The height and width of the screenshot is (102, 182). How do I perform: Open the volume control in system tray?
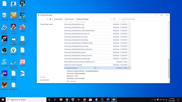[164, 99]
